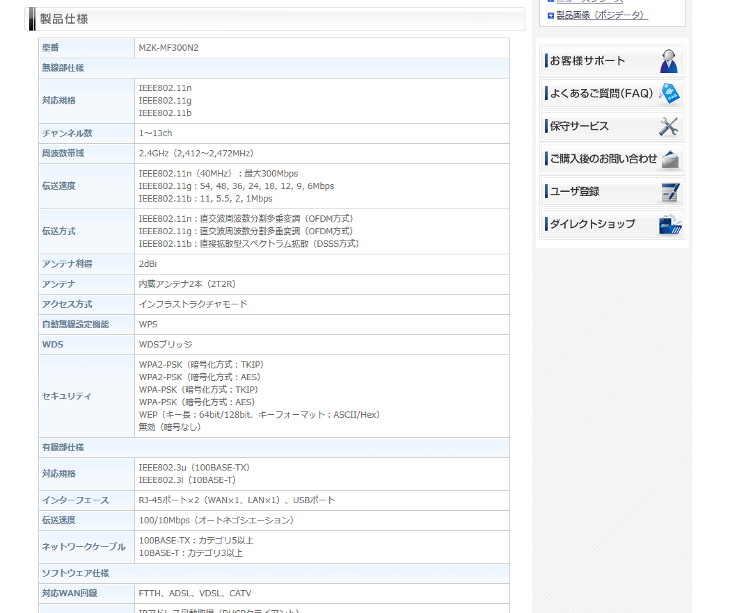Click the 対応WAN回線 row label
730x613 pixels.
point(70,594)
